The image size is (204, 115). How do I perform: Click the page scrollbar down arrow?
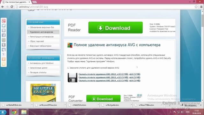click(202, 100)
